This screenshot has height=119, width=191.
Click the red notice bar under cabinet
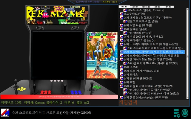tap(59, 97)
